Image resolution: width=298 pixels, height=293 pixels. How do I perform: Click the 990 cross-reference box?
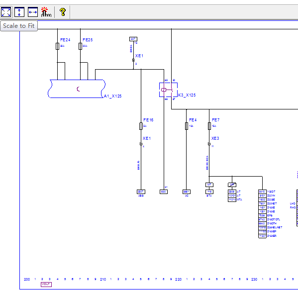(x=164, y=192)
